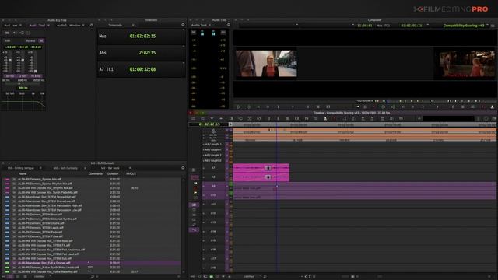
Task: Click the PH button in Audio Tool
Action: click(223, 33)
